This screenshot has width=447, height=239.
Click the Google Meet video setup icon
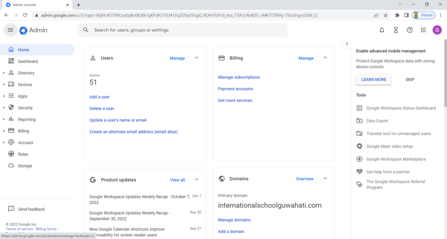[x=359, y=146]
